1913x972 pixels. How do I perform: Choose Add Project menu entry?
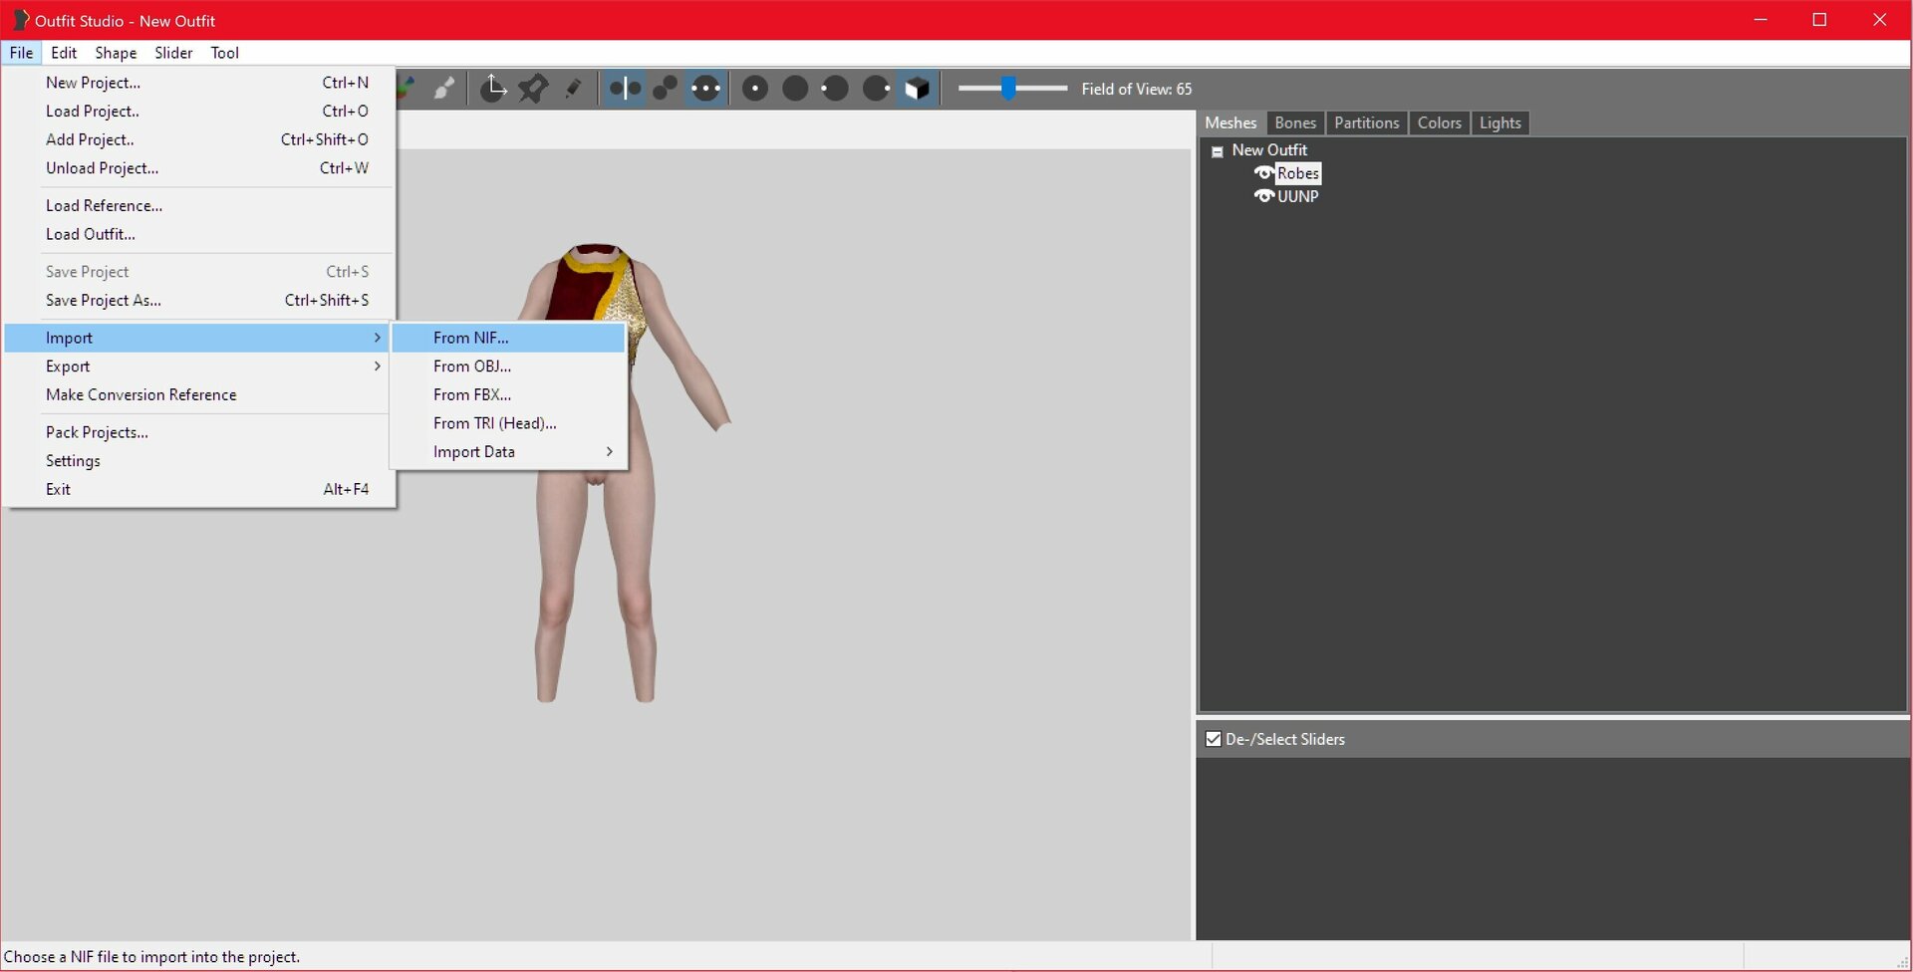[x=199, y=139]
